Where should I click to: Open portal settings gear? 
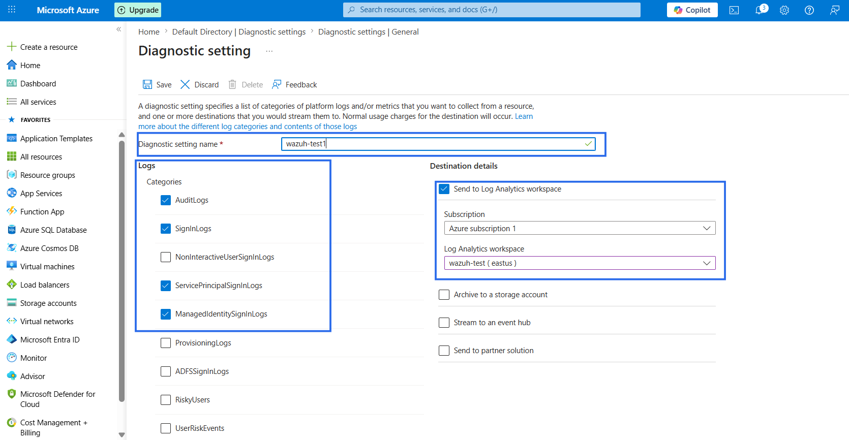(x=784, y=10)
